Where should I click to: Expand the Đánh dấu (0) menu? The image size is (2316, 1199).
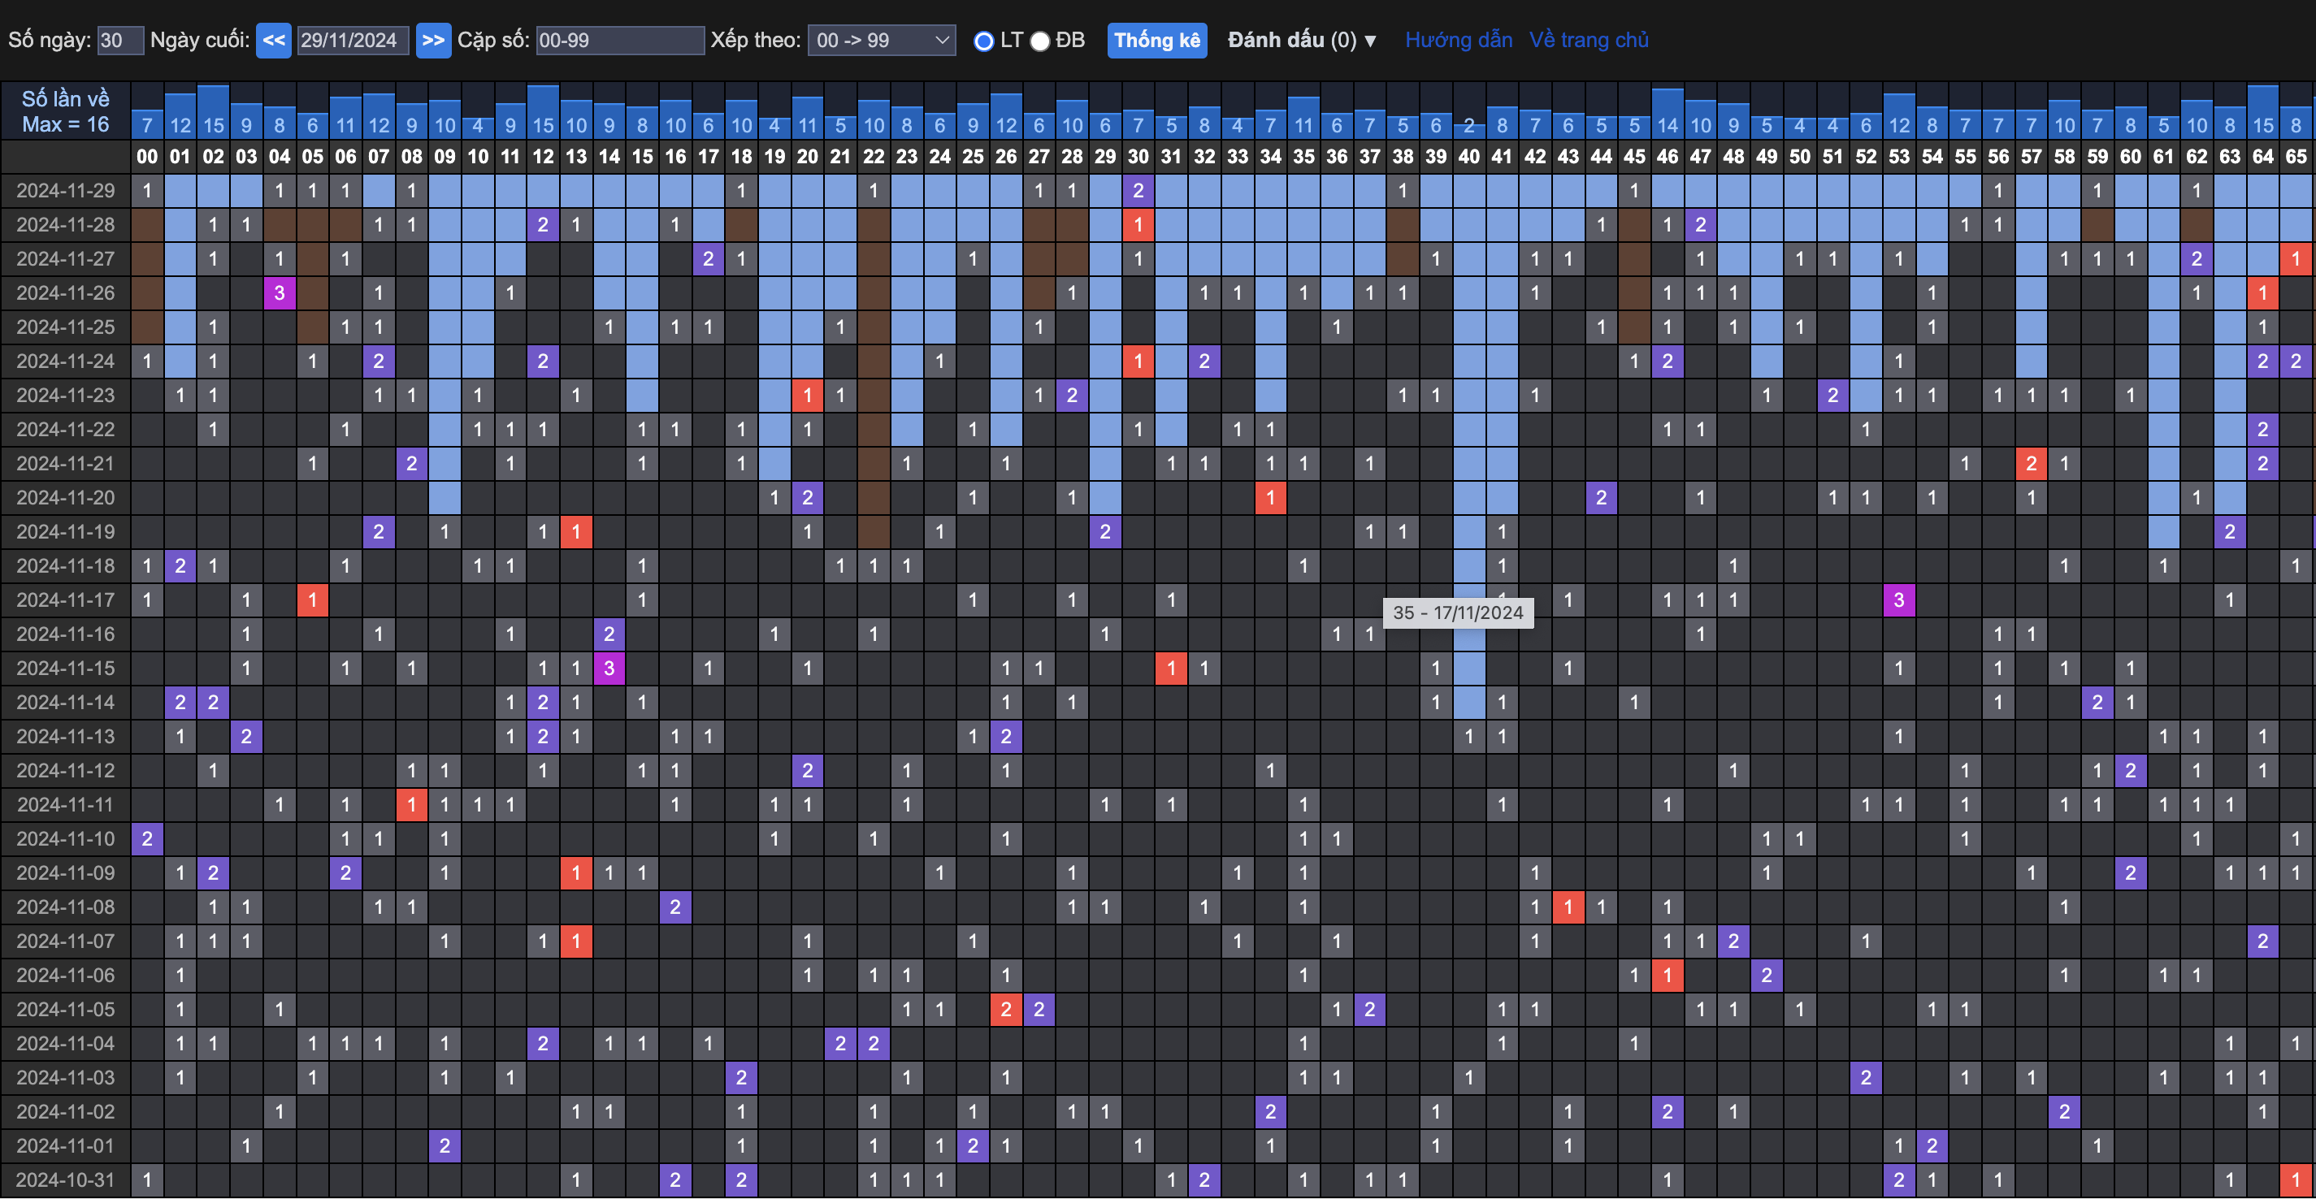(x=1302, y=41)
